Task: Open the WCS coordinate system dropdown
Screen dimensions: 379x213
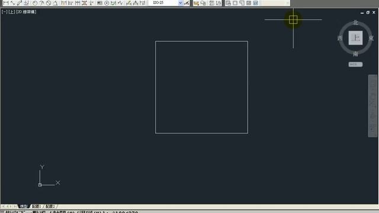Action: [355, 64]
